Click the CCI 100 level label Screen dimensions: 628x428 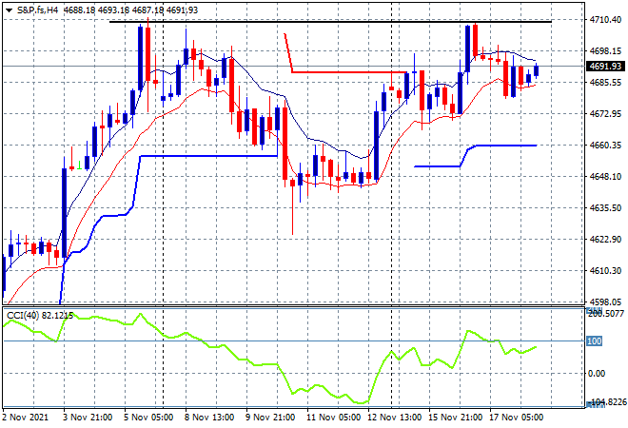tap(594, 341)
